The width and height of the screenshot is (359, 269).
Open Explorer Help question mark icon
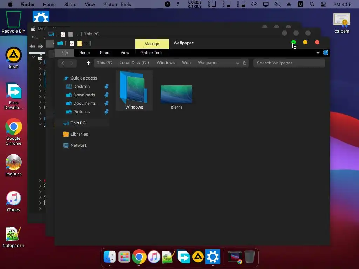pyautogui.click(x=326, y=53)
